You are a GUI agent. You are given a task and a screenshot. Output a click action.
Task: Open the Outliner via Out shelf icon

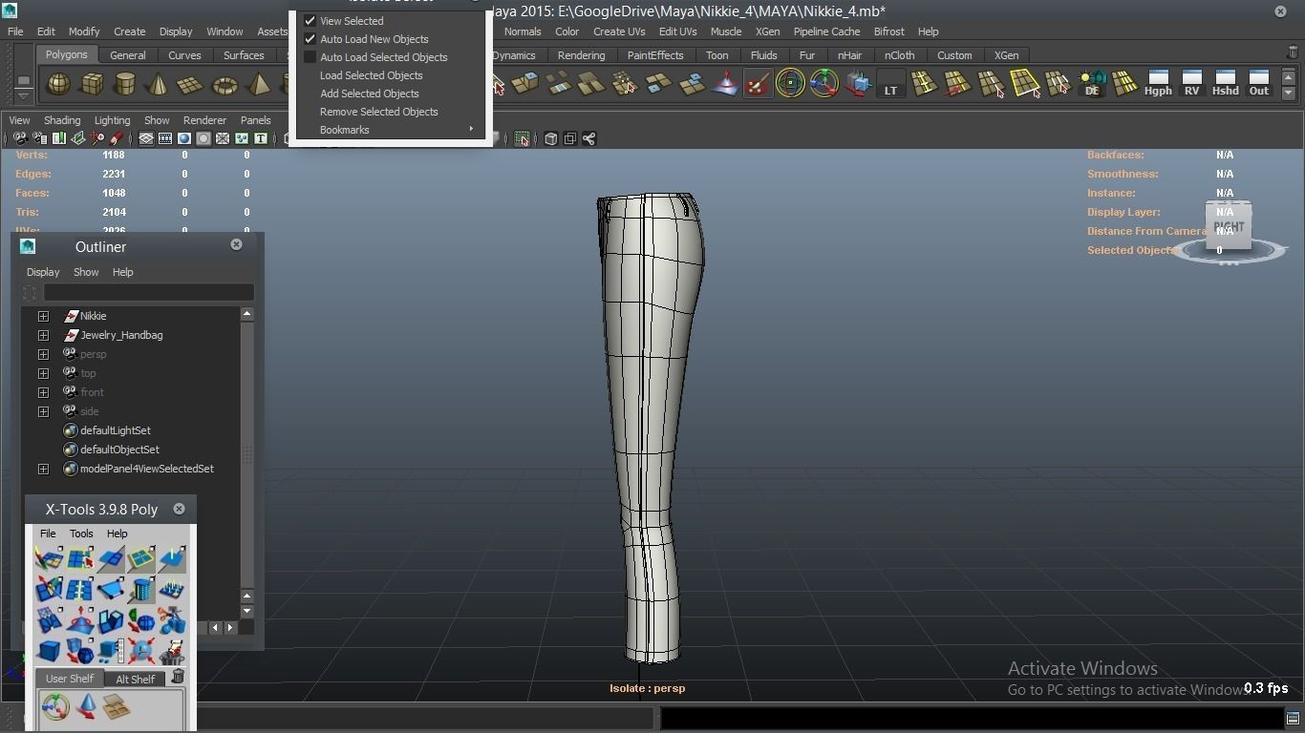click(x=1259, y=84)
